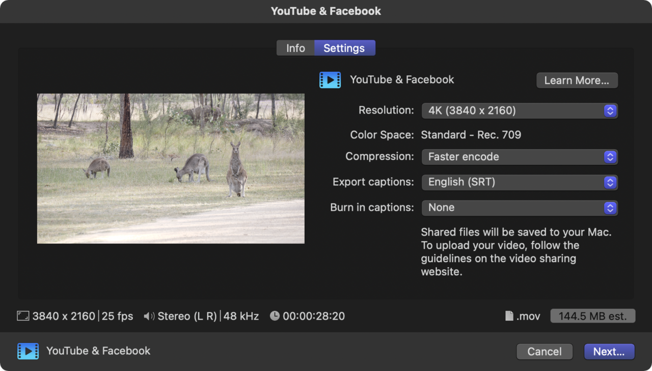
Task: Click the 25 fps frame rate text
Action: tap(118, 316)
